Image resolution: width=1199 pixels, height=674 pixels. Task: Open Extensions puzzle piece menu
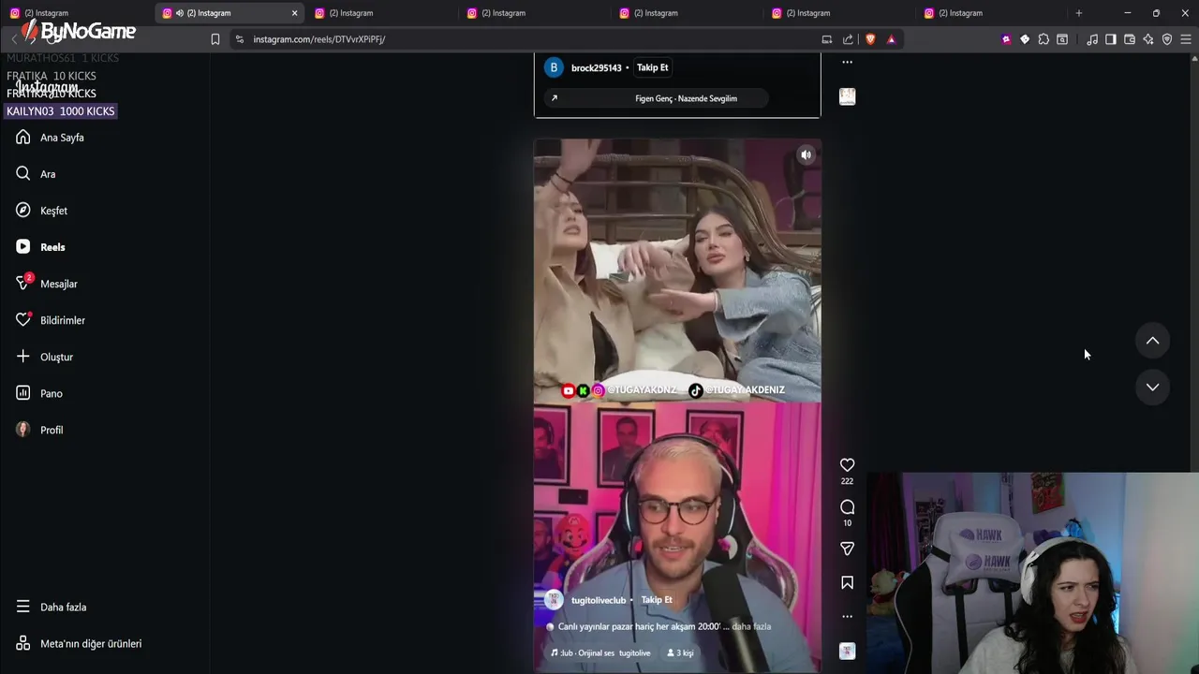1044,39
